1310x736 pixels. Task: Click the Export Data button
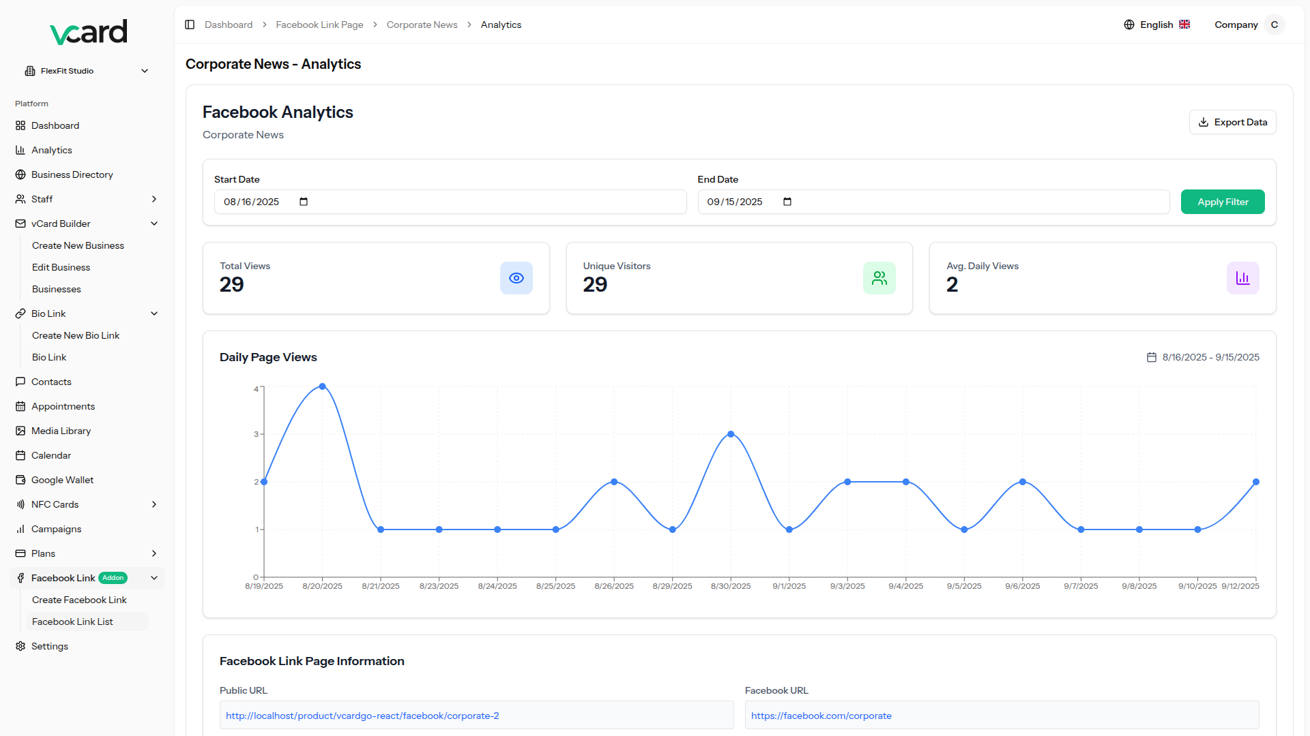click(x=1232, y=122)
